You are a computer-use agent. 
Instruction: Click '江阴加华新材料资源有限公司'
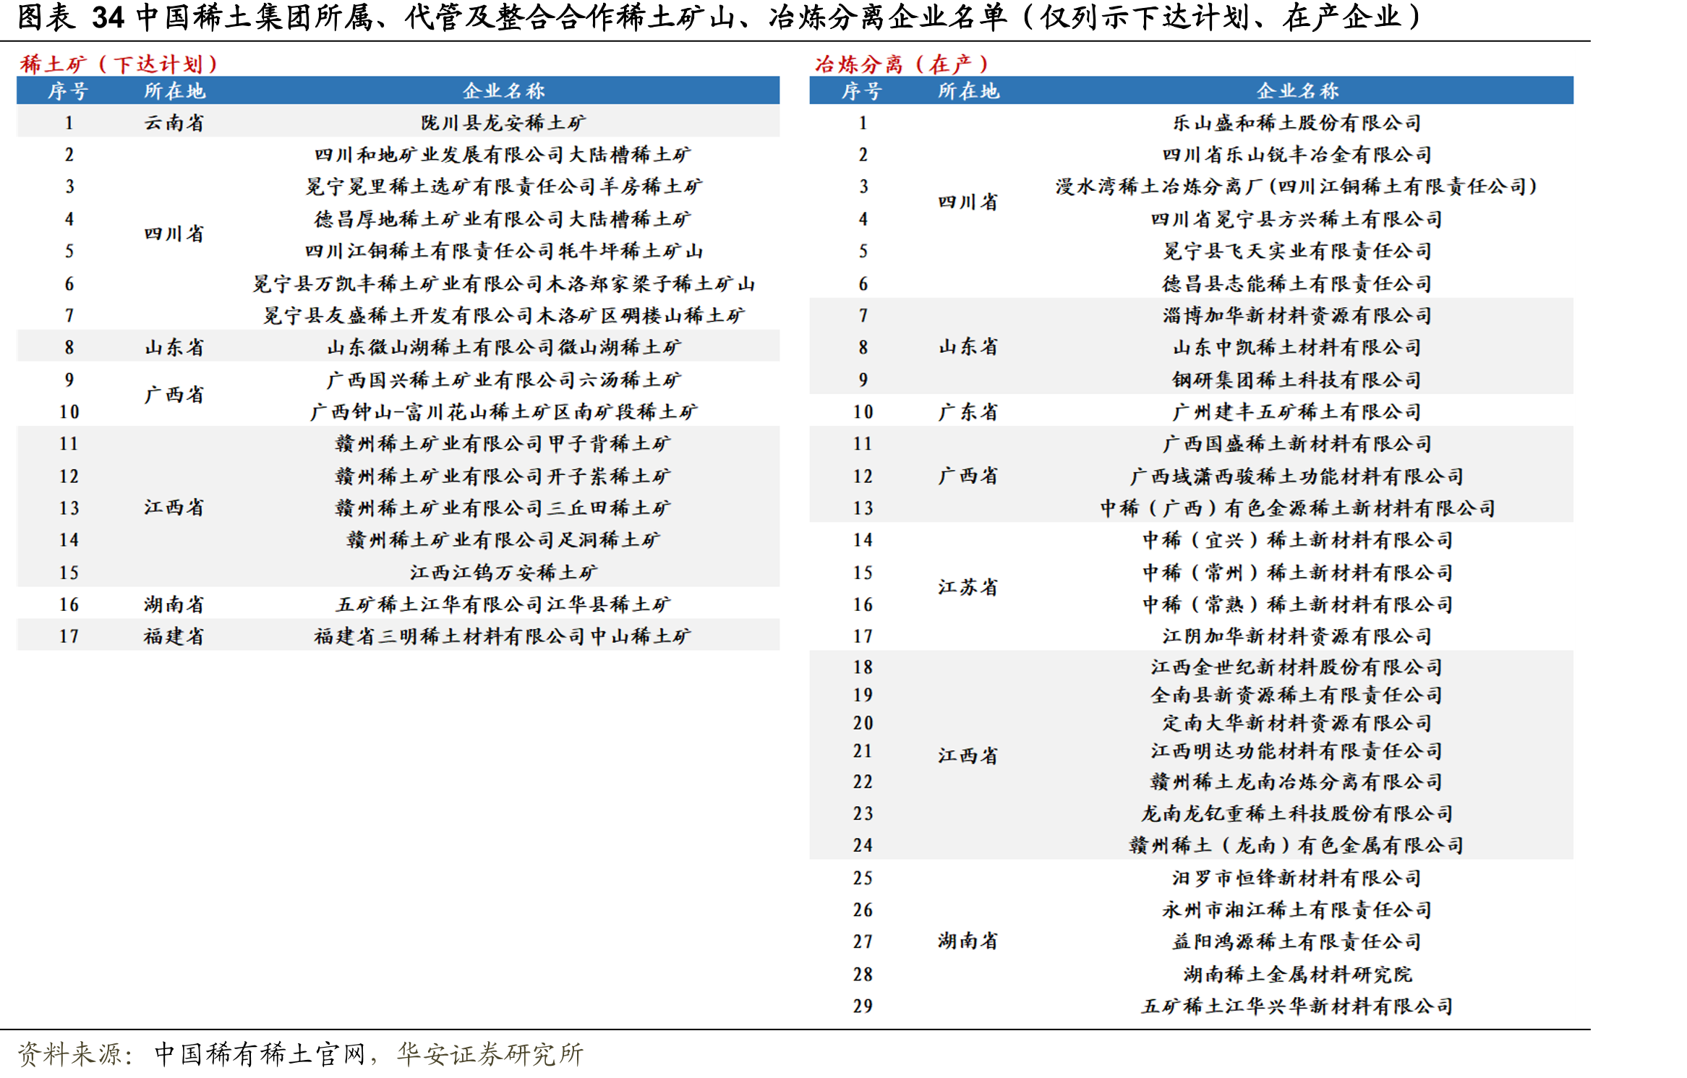[1297, 636]
